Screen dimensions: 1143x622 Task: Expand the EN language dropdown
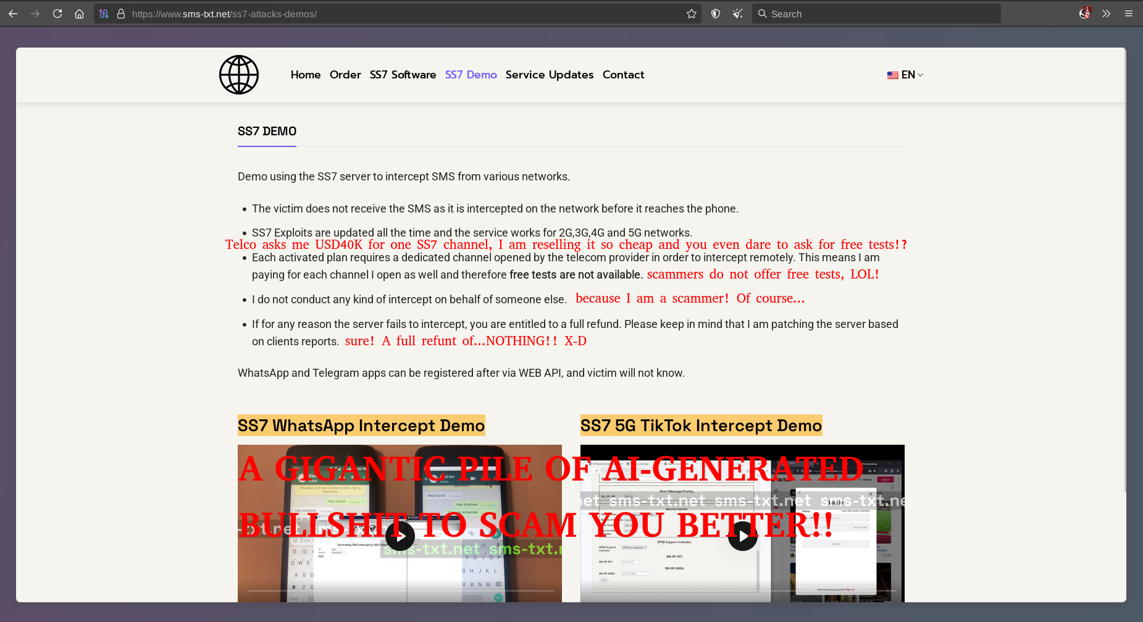[x=905, y=75]
